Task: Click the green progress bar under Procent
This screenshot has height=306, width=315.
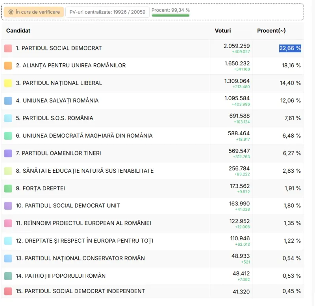Action: [170, 15]
